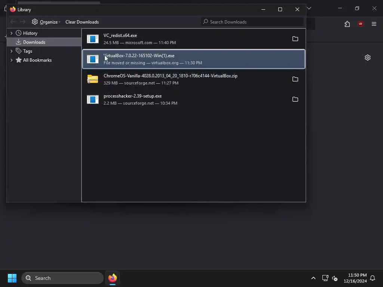Click the Library back arrow
Viewport: 383px width, 287px height.
coord(13,22)
